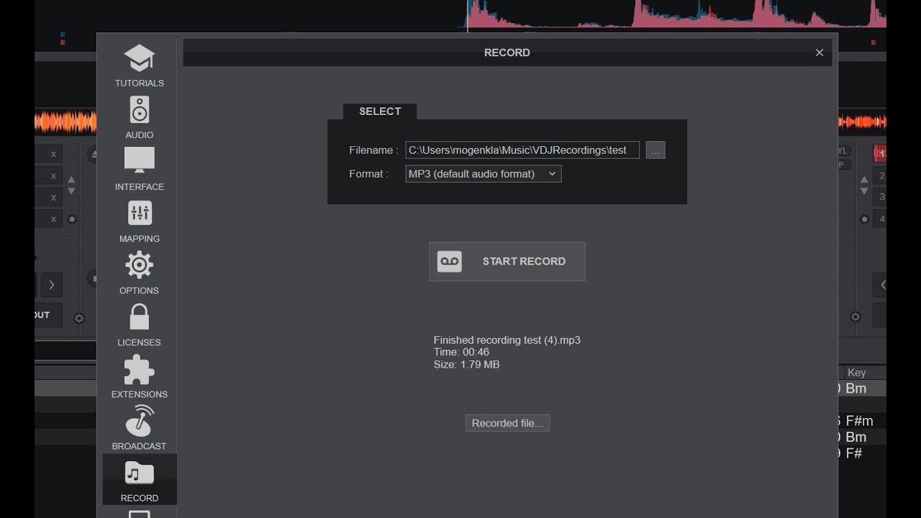The height and width of the screenshot is (518, 921).
Task: Click the 'Size: 1.79 MB' status text
Action: tap(466, 365)
